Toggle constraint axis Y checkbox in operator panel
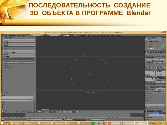The width and height of the screenshot is (167, 125). pos(2,106)
